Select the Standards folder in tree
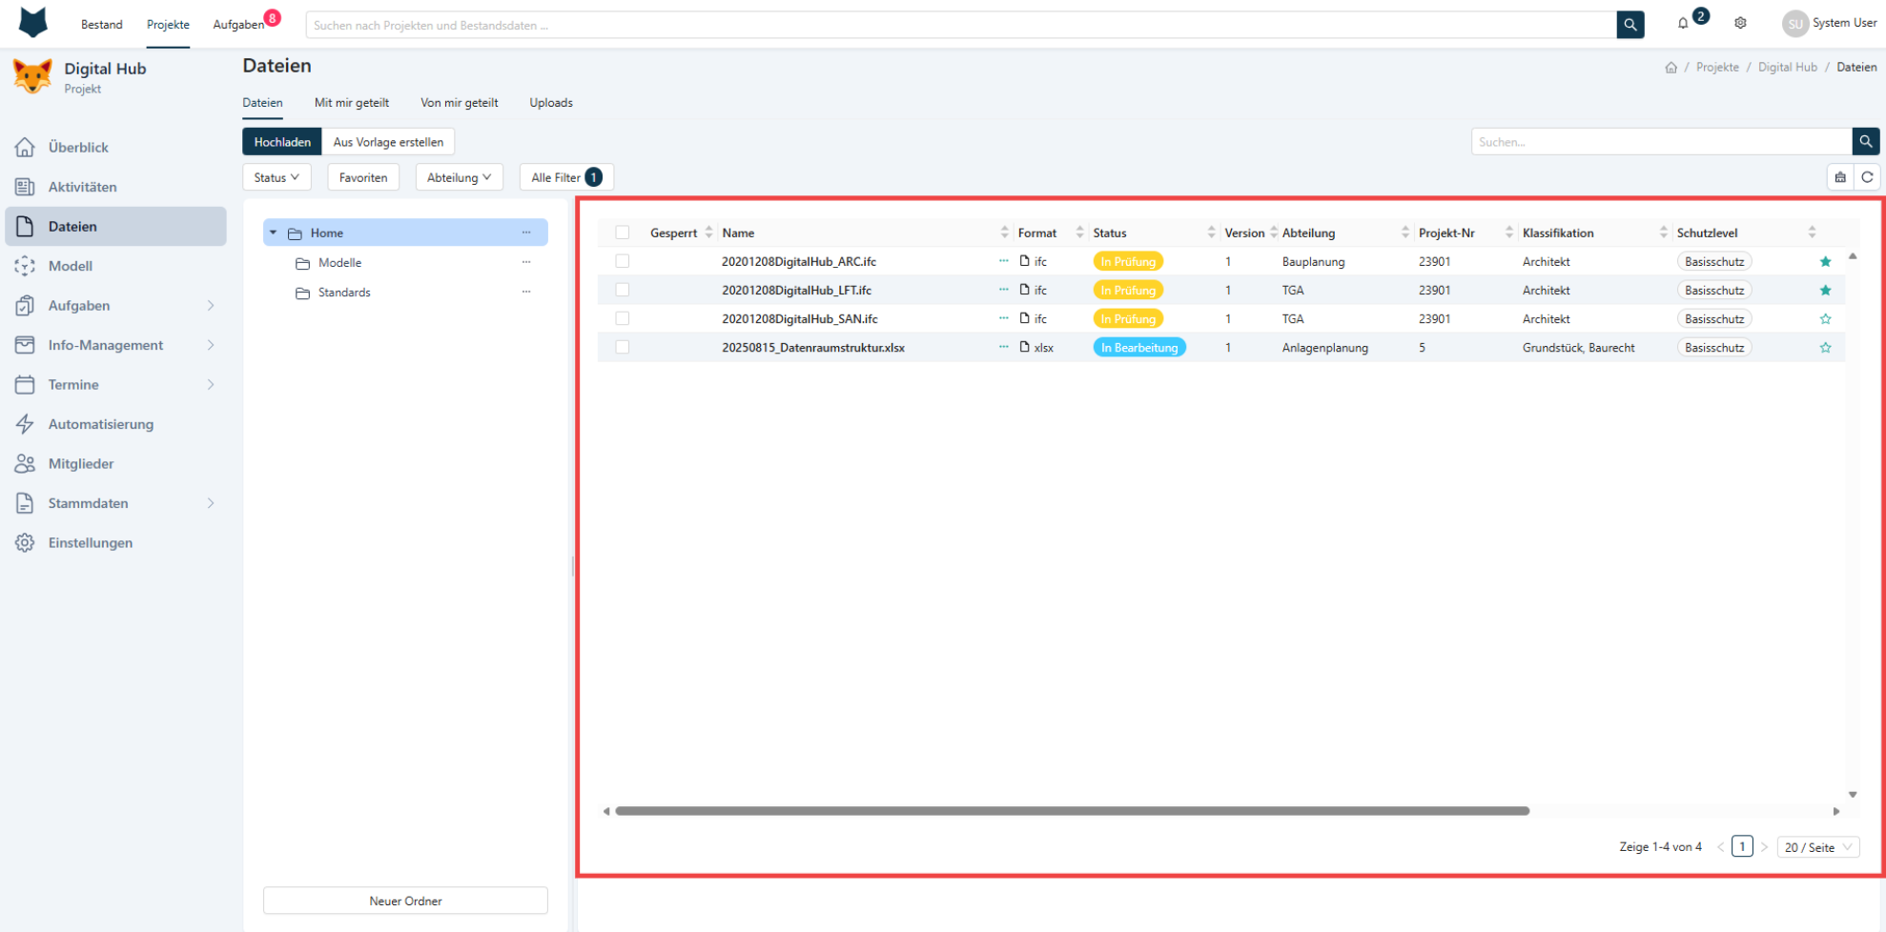1886x932 pixels. coord(344,293)
